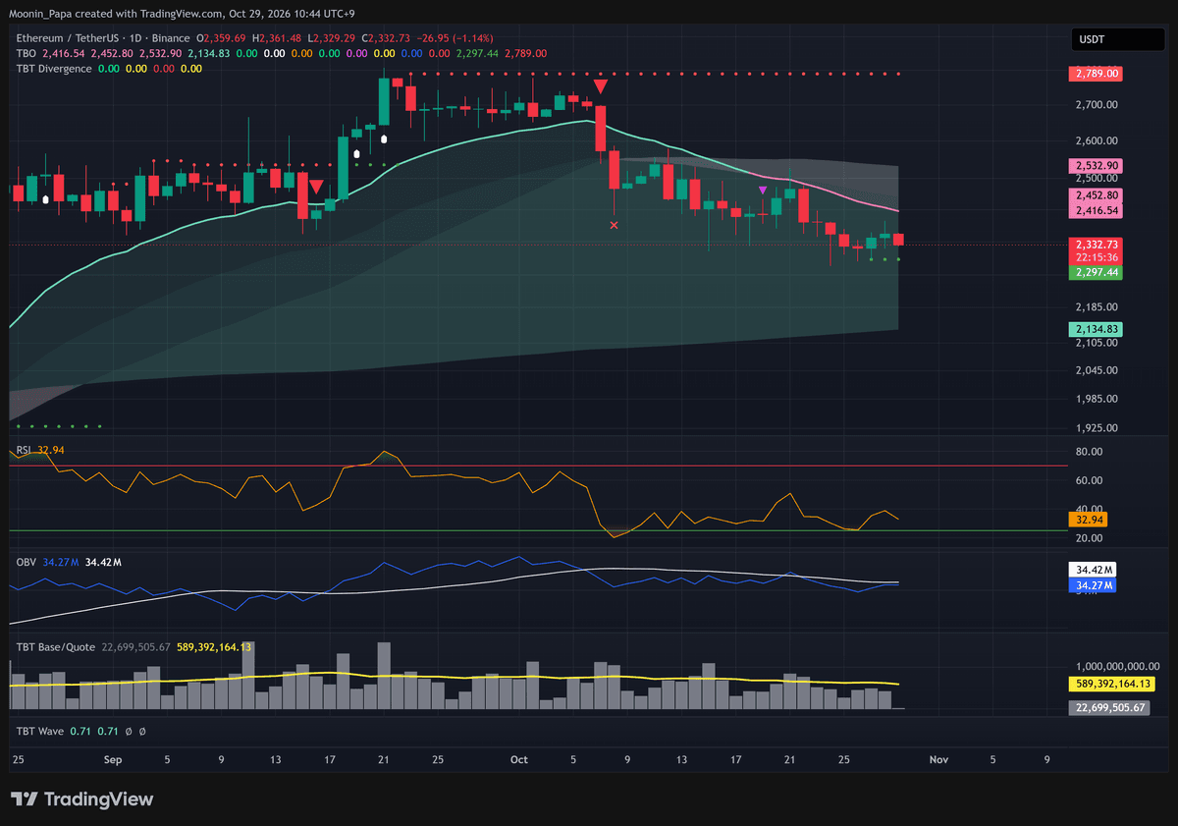1178x826 pixels.
Task: Click the Oct label on the time axis
Action: pos(519,759)
